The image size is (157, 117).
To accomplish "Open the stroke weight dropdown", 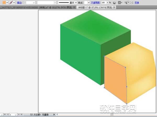I will pos(34,3).
